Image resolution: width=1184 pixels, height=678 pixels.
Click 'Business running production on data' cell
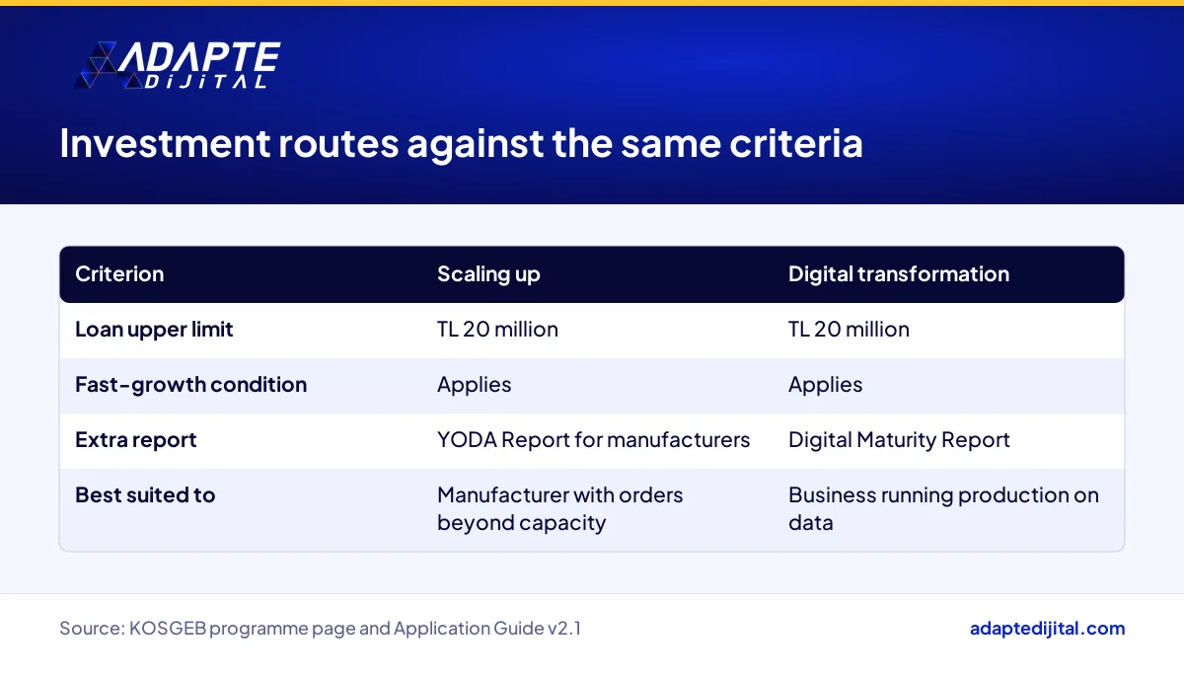(x=943, y=509)
